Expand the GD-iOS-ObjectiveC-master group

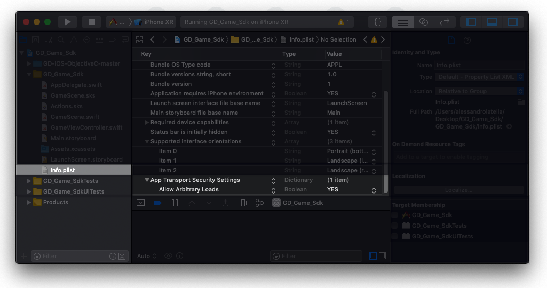(29, 64)
